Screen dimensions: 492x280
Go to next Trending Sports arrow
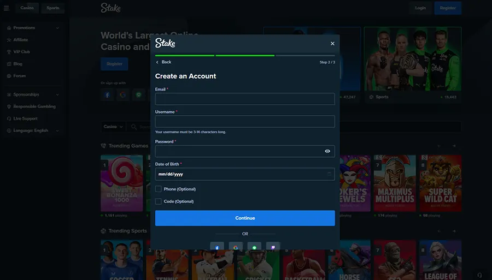coord(454,231)
